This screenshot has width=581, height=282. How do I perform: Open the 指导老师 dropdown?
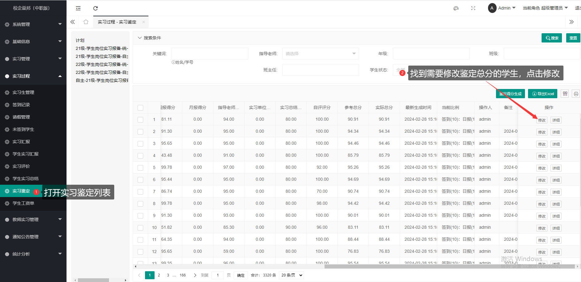coord(320,54)
